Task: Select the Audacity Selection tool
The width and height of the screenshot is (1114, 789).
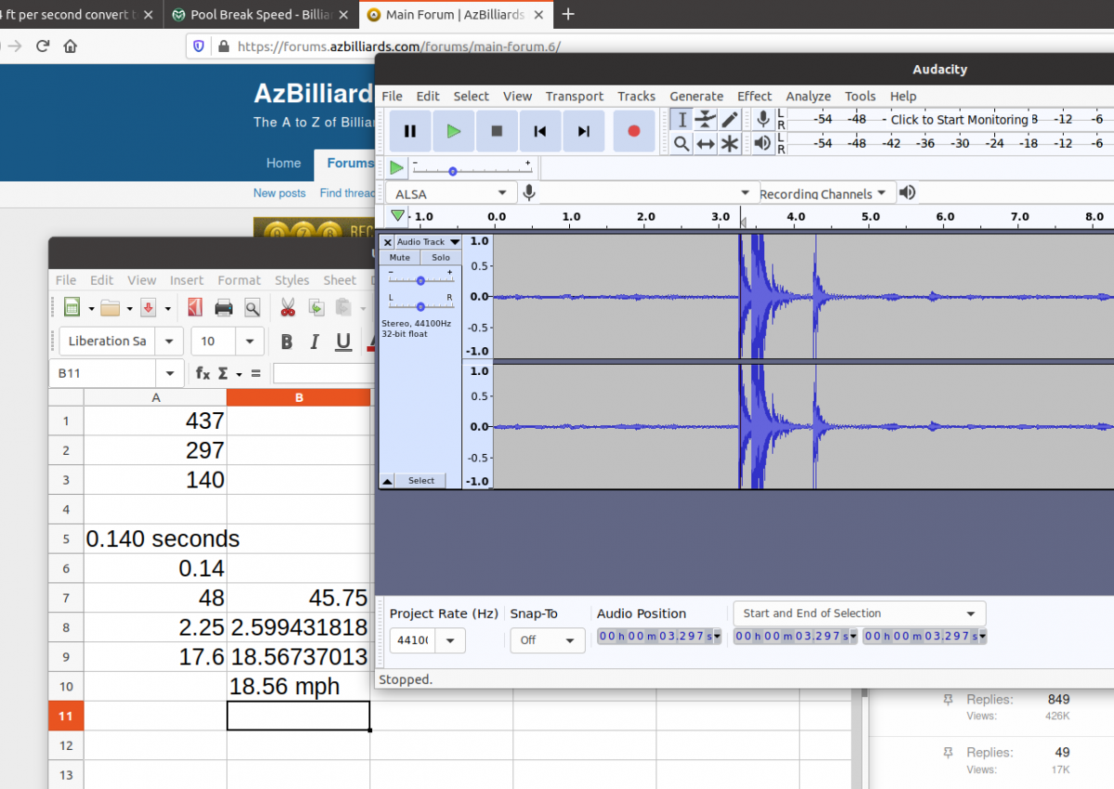Action: (681, 119)
